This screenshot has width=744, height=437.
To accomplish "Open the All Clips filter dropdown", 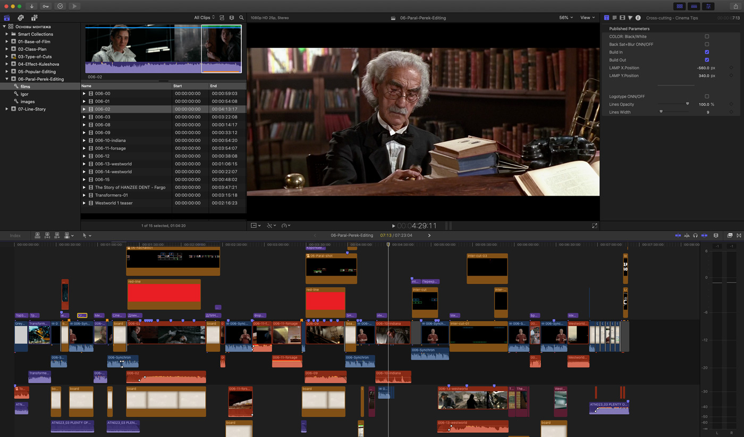I will coord(205,18).
